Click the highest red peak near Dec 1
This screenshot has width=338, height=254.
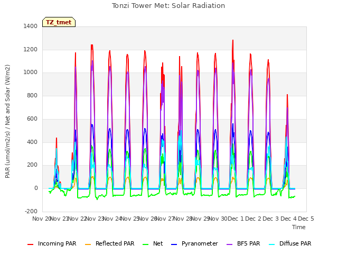[x=233, y=40]
